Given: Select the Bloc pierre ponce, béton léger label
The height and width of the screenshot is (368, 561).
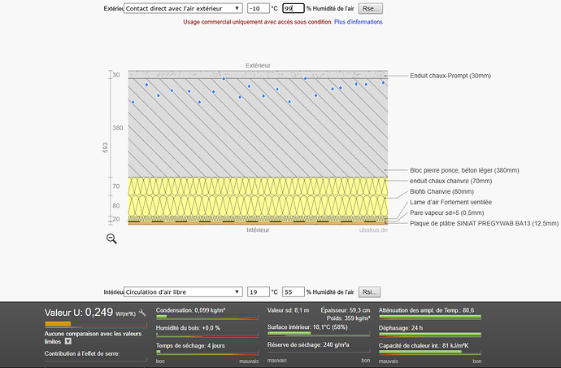Looking at the screenshot, I should (464, 170).
